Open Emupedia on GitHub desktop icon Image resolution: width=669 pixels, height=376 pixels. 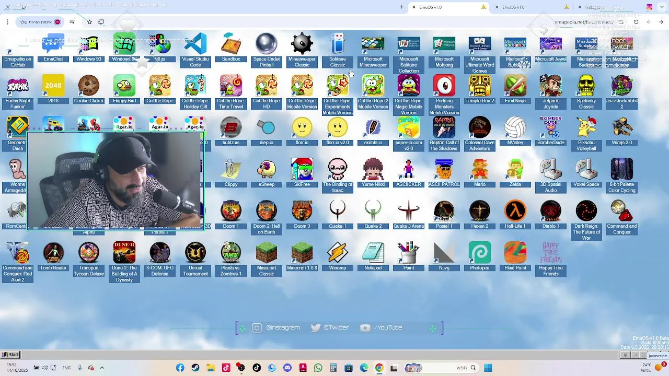point(18,51)
